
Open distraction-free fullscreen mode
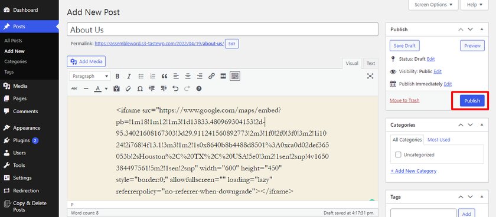pos(370,76)
